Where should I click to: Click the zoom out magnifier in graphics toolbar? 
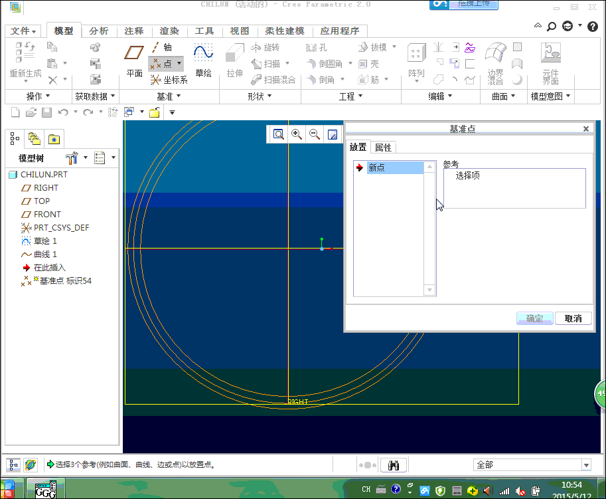click(x=315, y=134)
